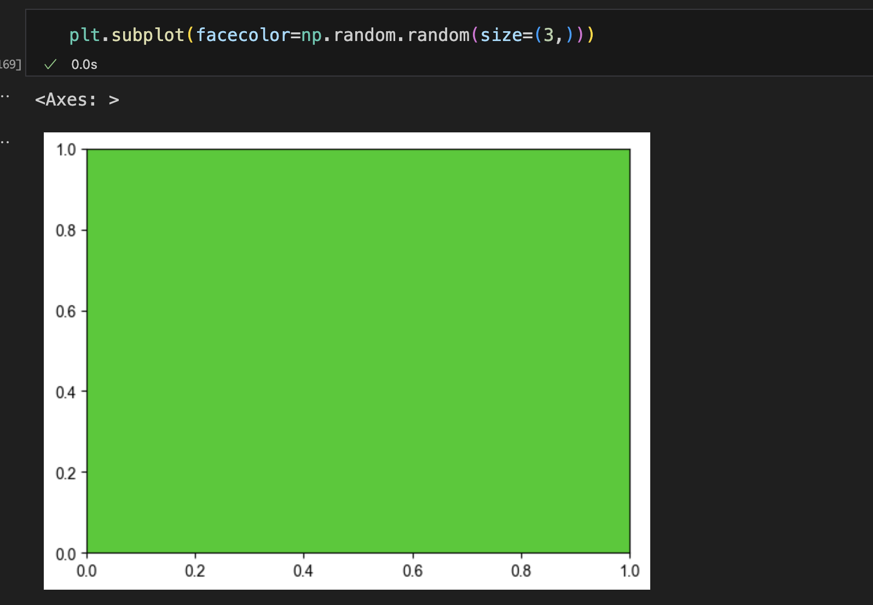Click the green plot output image

point(347,360)
